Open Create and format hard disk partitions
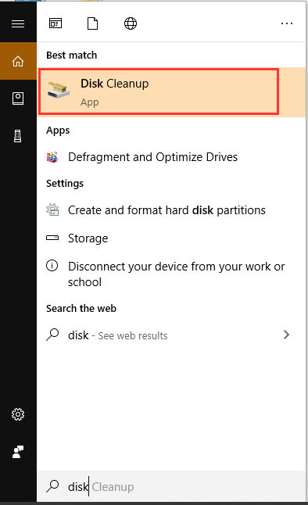308x505 pixels. click(x=171, y=210)
